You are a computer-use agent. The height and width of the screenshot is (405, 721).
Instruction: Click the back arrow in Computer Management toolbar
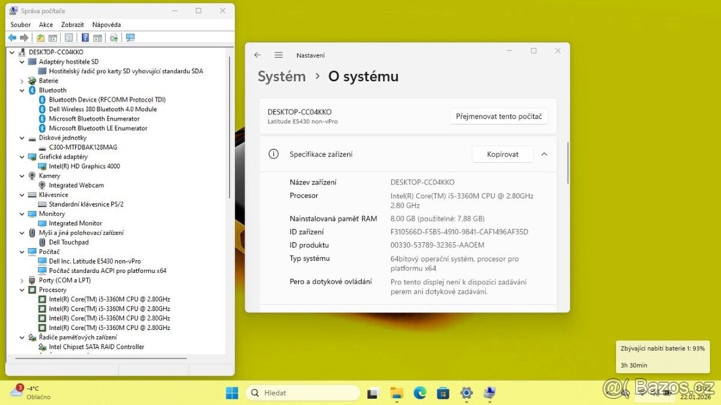pos(12,37)
